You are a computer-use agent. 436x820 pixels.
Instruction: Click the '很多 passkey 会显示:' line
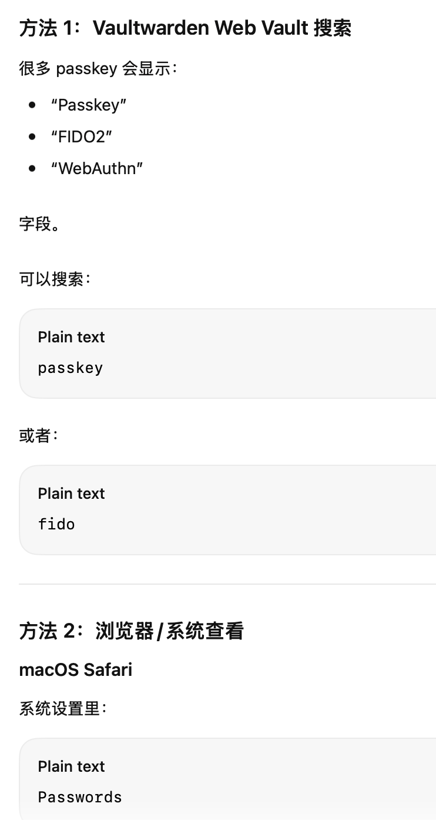[98, 69]
